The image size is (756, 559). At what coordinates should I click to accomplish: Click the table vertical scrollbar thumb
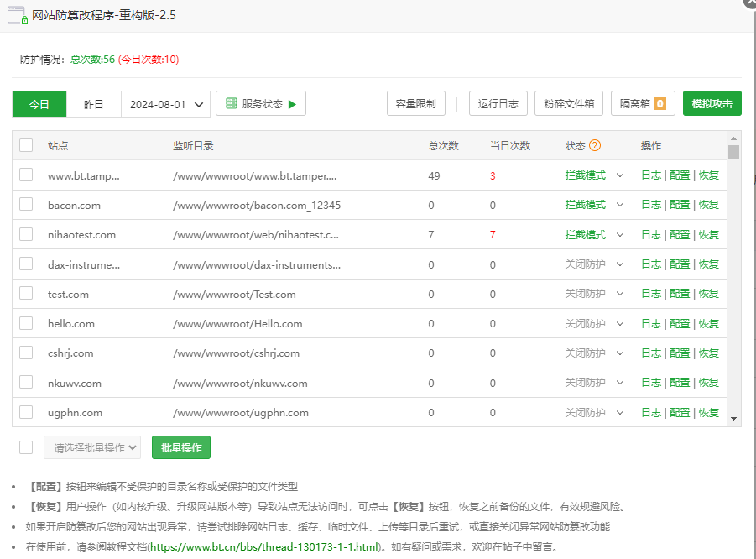734,152
